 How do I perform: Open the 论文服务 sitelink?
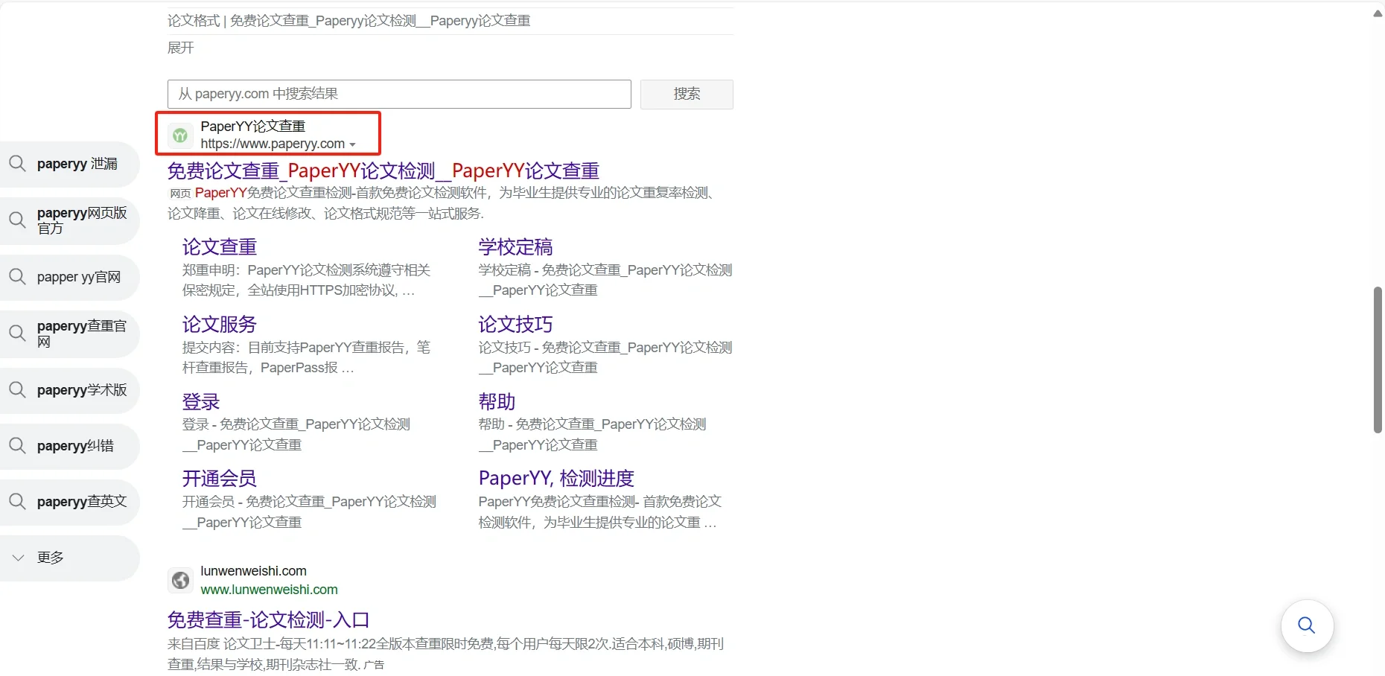click(220, 324)
